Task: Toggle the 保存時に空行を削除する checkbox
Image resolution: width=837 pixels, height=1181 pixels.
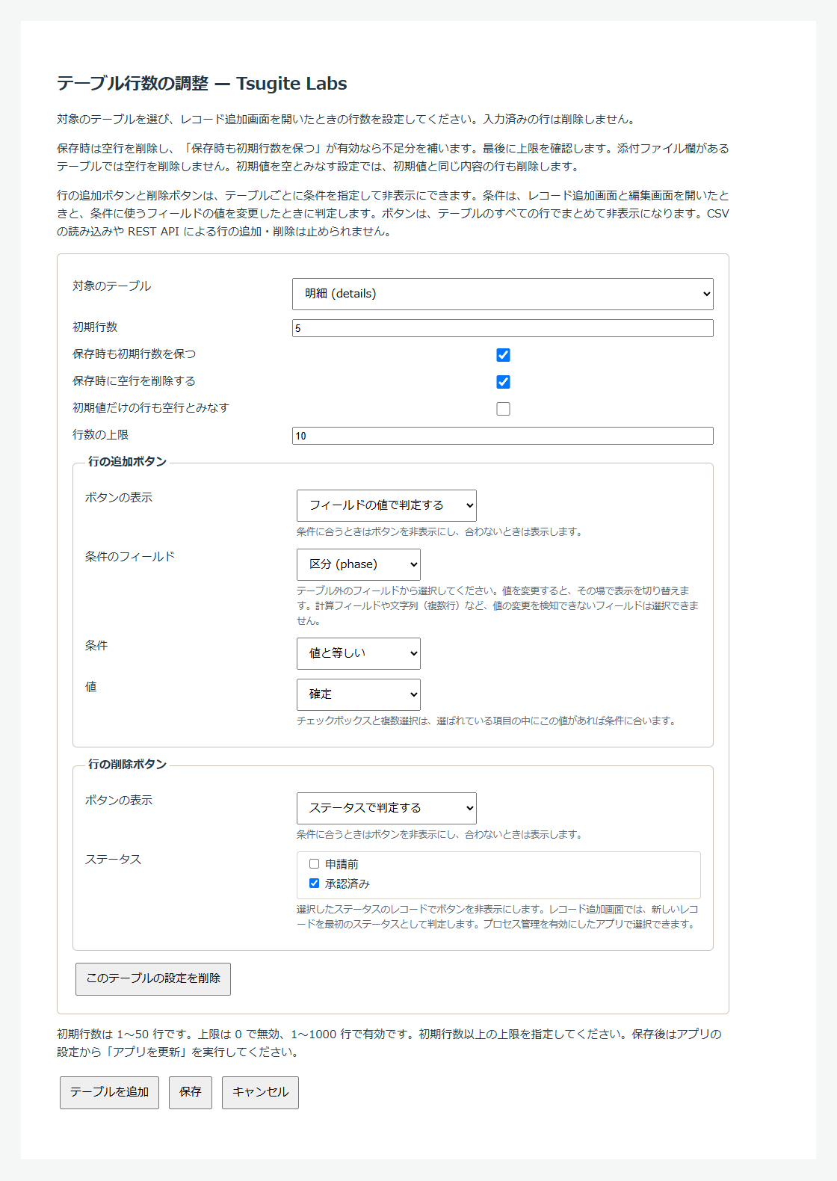Action: point(503,382)
